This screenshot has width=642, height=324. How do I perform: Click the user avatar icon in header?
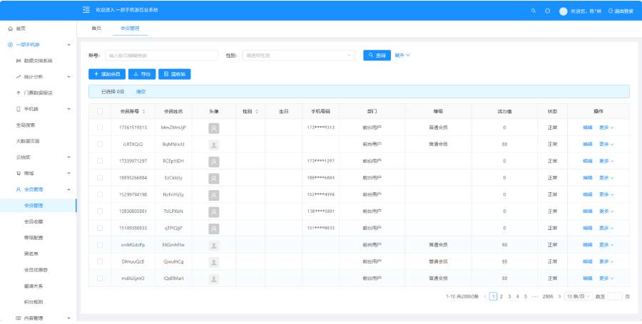pos(564,11)
